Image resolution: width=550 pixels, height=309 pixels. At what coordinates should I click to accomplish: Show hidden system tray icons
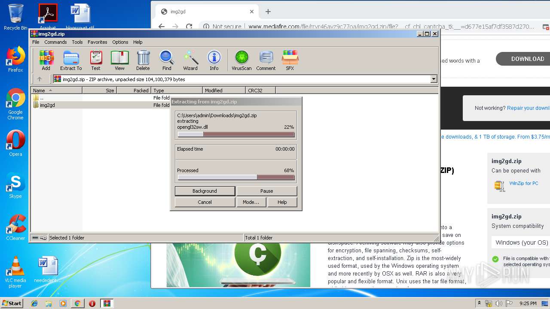(479, 303)
